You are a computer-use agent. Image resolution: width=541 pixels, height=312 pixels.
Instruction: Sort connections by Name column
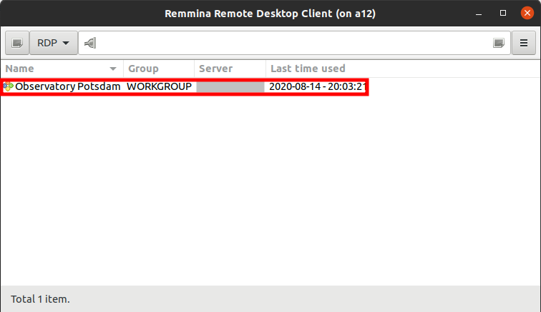click(50, 69)
